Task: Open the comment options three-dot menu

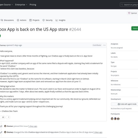Action: point(105,45)
